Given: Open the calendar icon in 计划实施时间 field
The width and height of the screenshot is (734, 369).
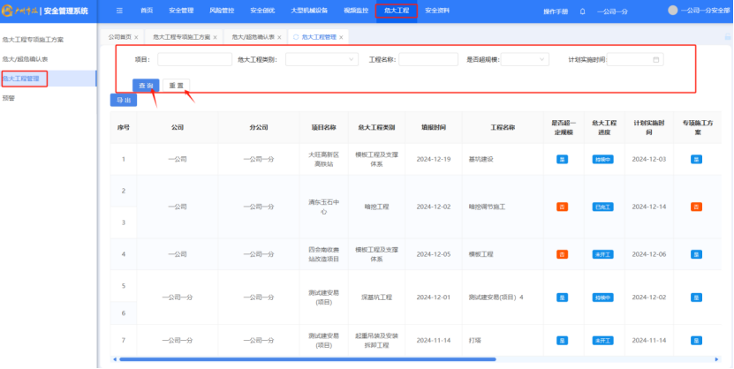Looking at the screenshot, I should [x=655, y=60].
